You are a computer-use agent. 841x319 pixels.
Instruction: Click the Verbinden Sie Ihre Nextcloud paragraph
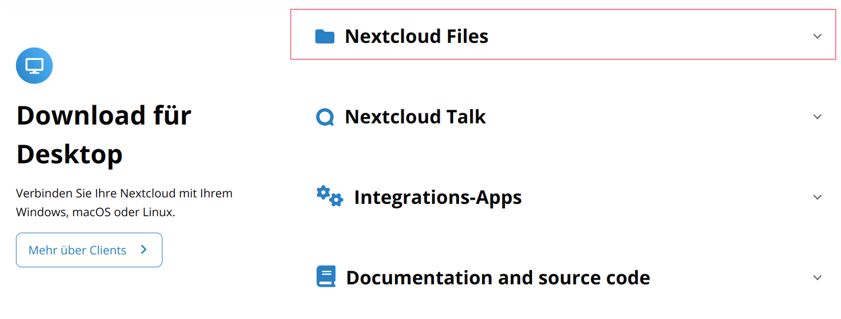124,203
